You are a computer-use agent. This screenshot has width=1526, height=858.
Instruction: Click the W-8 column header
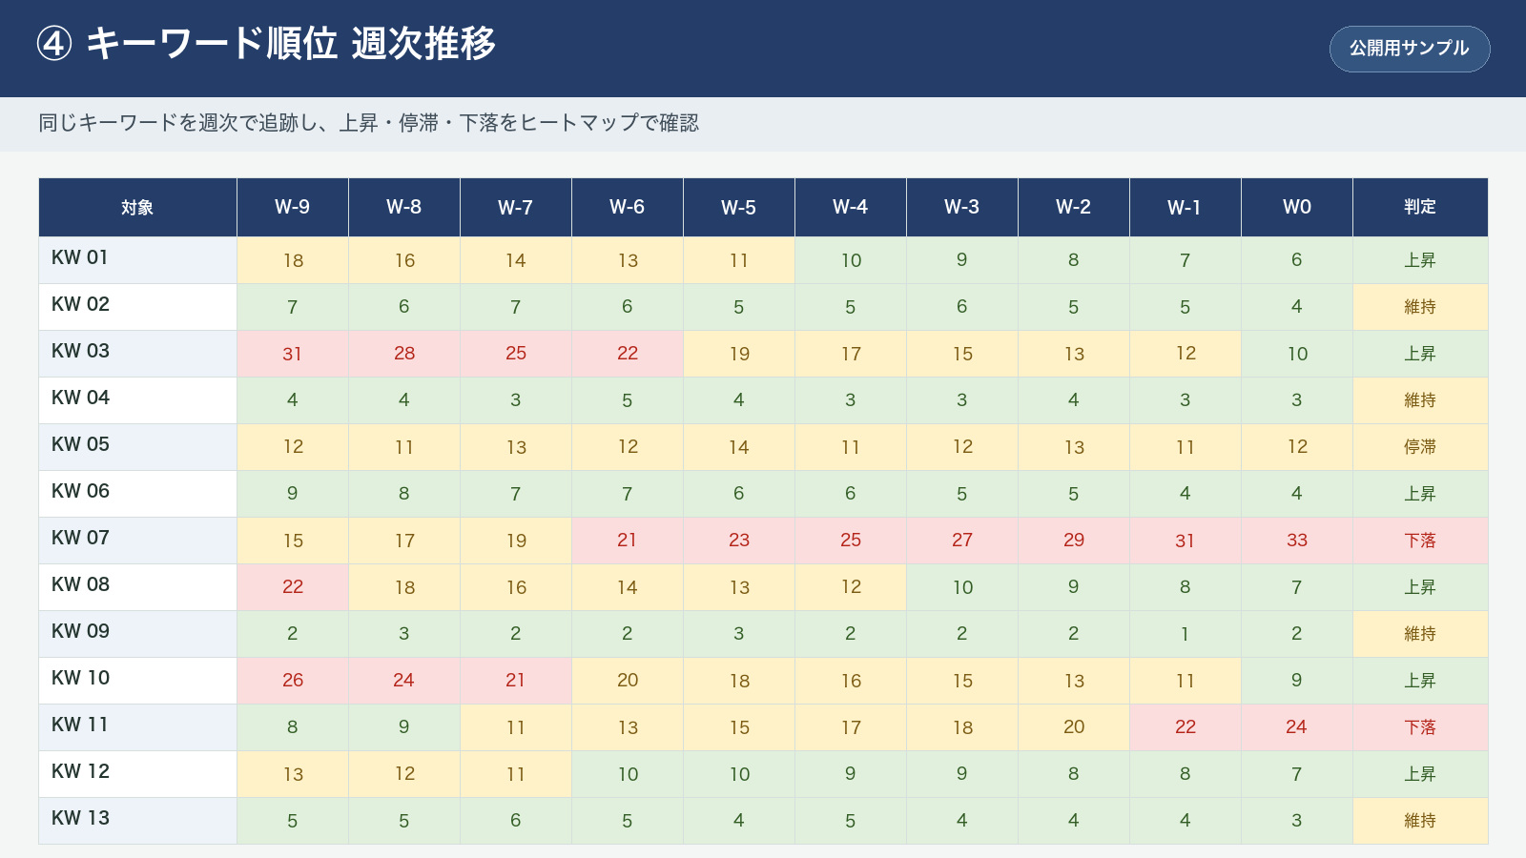click(404, 207)
